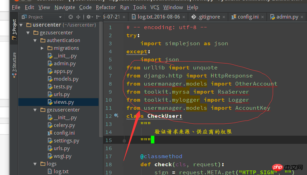Screen dimensions: 307x175
Task: Expand the migrations folder
Action: [42, 48]
